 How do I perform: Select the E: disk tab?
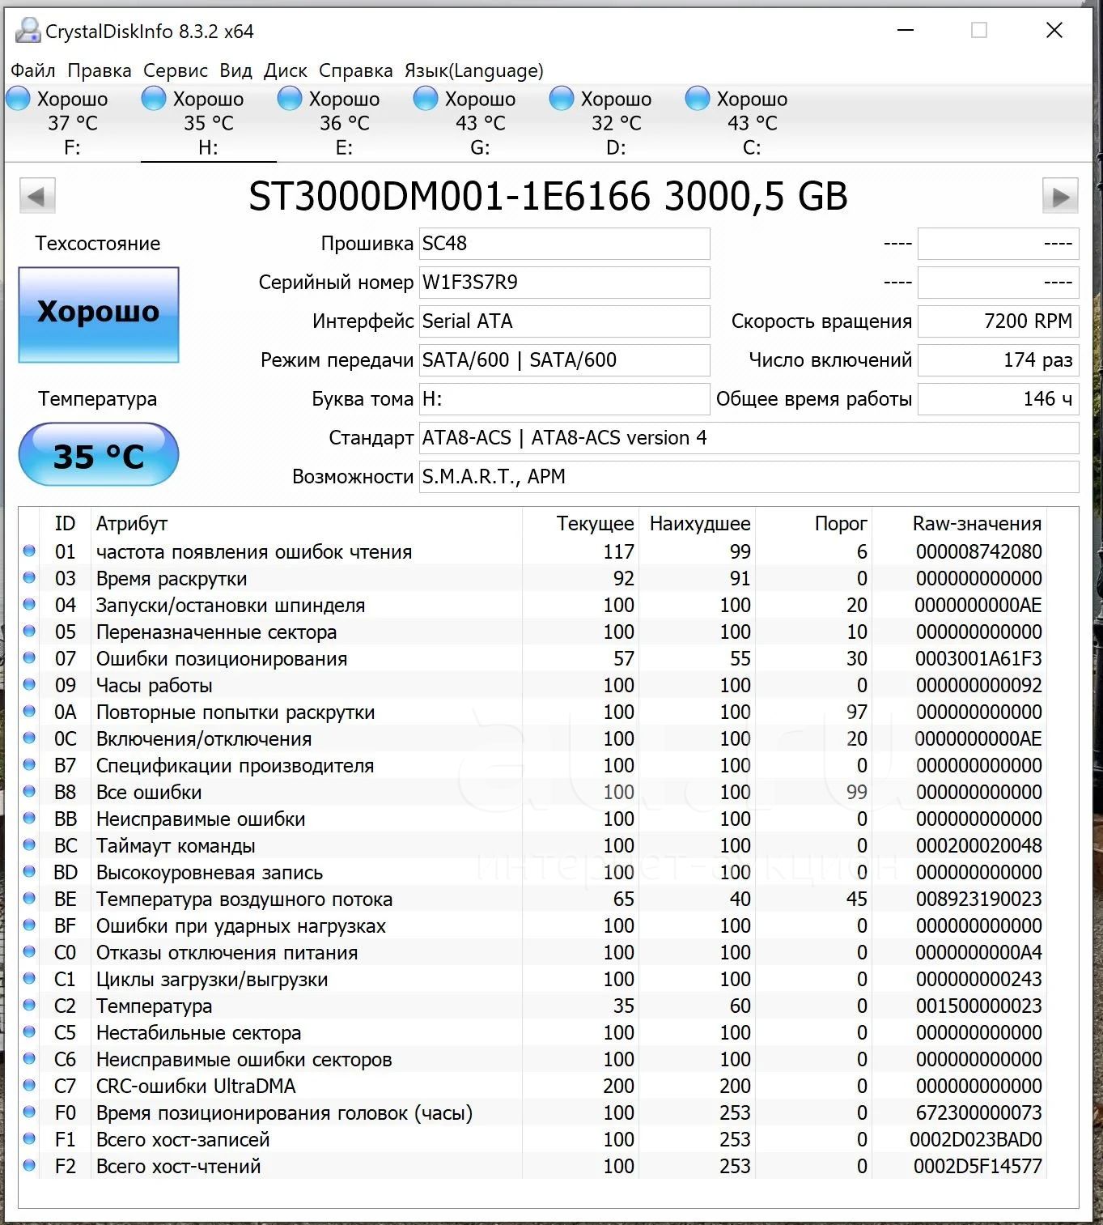pyautogui.click(x=345, y=123)
